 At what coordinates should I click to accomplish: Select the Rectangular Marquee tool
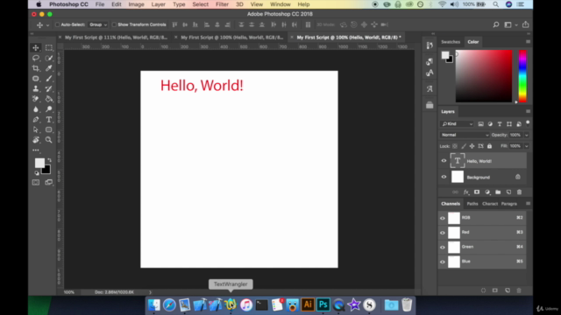49,47
